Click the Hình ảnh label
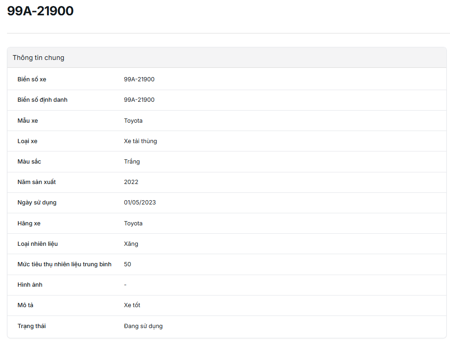This screenshot has height=342, width=450. 30,285
